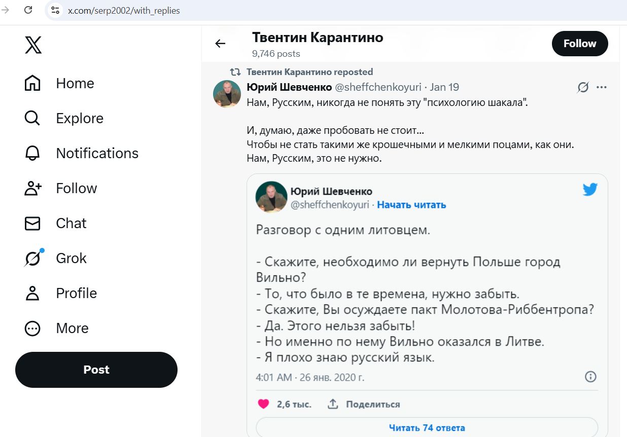The image size is (627, 437).
Task: Open browser site permissions icon in address bar
Action: tap(55, 10)
